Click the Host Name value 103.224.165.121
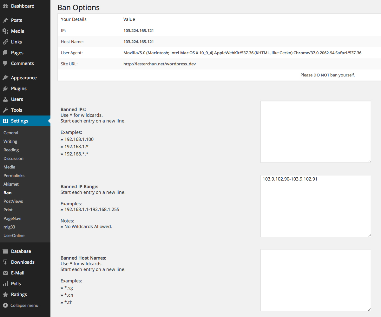This screenshot has width=381, height=317. (139, 42)
